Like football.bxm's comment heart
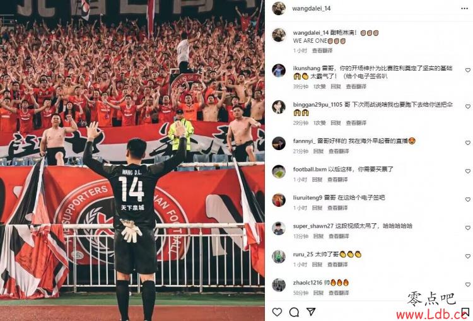The height and width of the screenshot is (321, 473). pyautogui.click(x=467, y=171)
